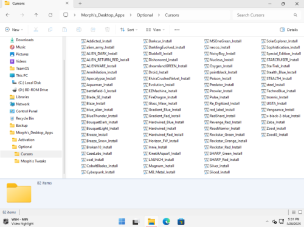Select Backup folder in sidebar
The height and width of the screenshot is (227, 304).
click(x=22, y=126)
